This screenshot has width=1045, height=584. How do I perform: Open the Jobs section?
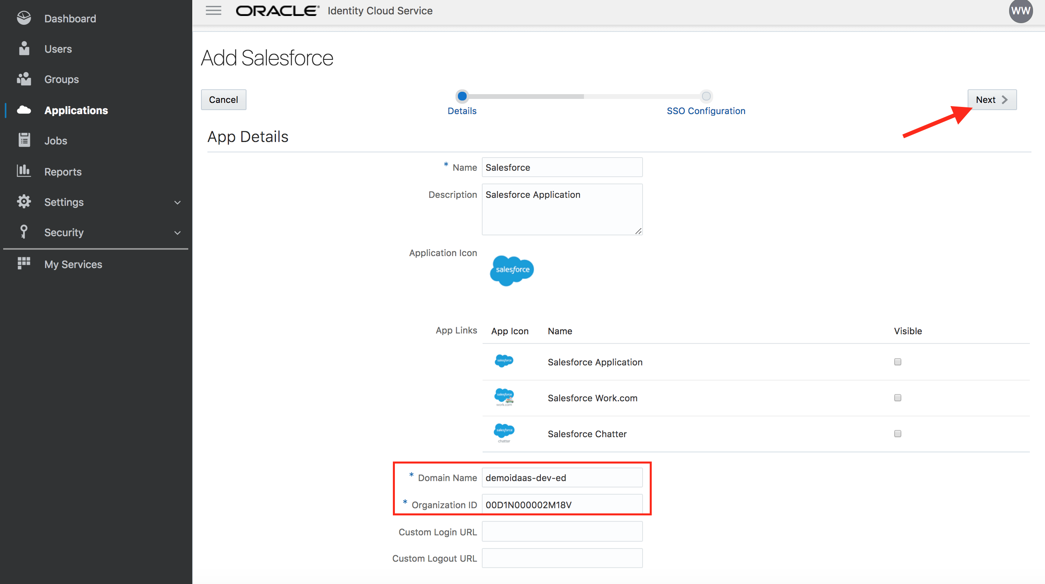pyautogui.click(x=55, y=141)
